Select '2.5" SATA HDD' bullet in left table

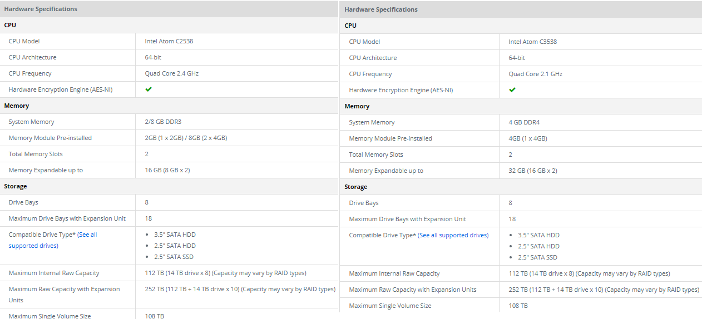coord(175,246)
